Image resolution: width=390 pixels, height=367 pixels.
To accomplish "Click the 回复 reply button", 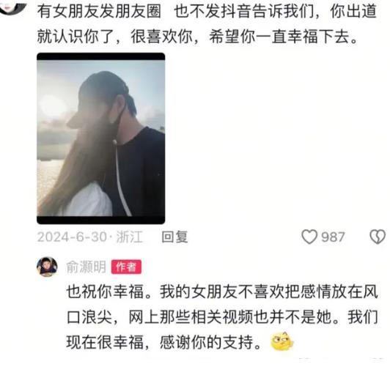I will (174, 237).
